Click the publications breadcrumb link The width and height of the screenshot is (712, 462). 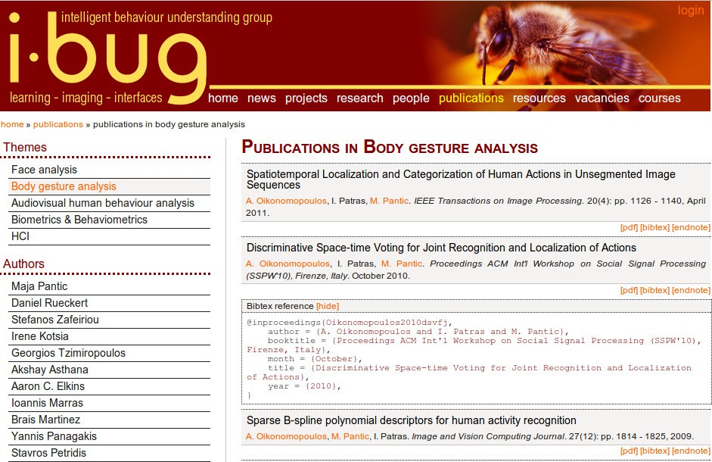tap(58, 124)
